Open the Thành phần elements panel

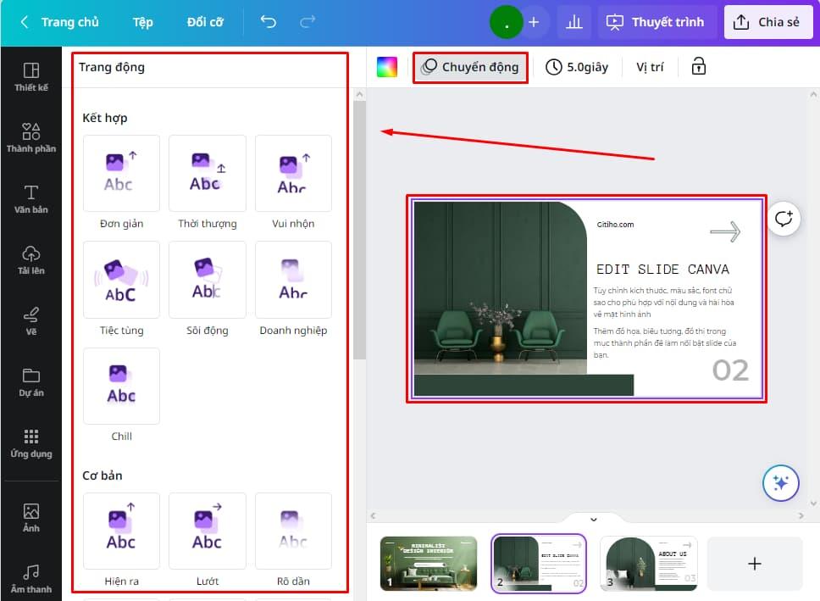pyautogui.click(x=31, y=138)
